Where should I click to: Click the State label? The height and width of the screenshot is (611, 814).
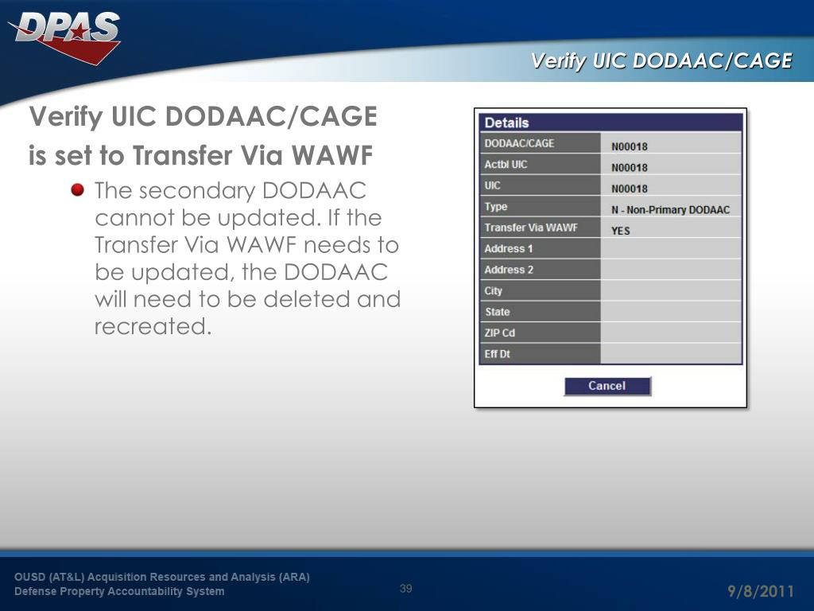[x=498, y=312]
